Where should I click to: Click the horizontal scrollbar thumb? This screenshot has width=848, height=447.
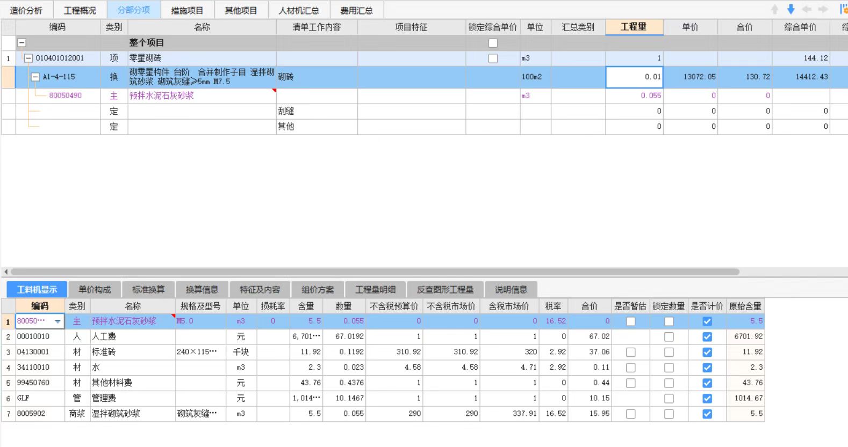point(375,272)
